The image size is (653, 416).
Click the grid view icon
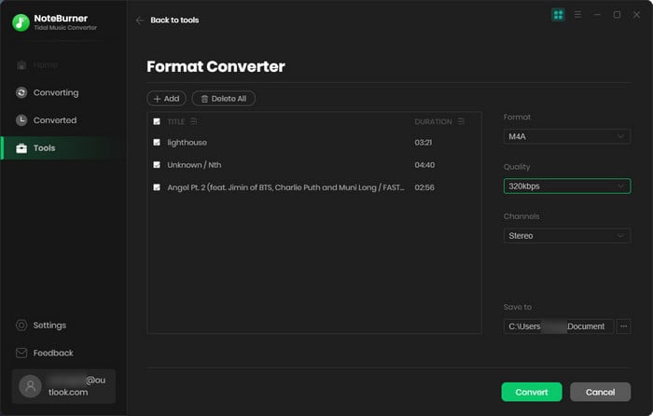point(558,15)
